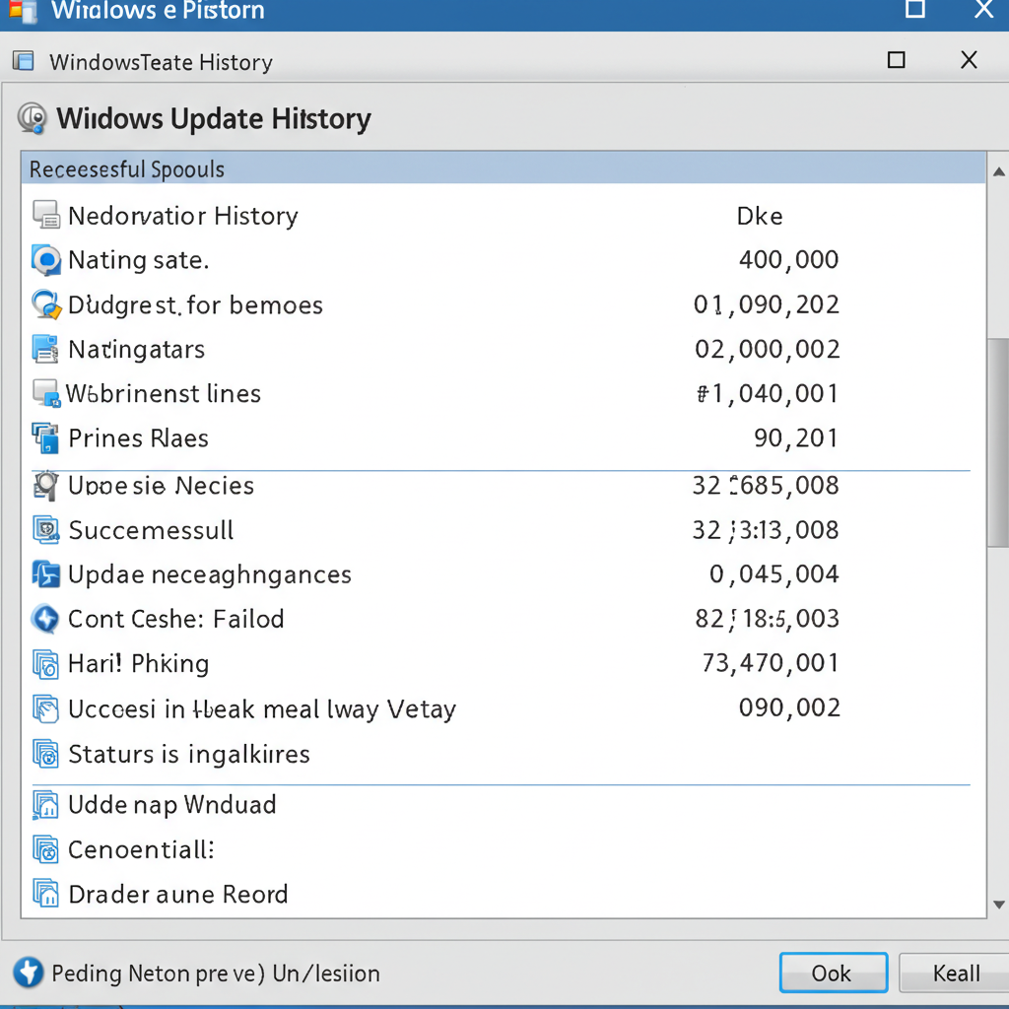This screenshot has width=1009, height=1009.
Task: Select the Succemessull entry
Action: click(x=151, y=530)
